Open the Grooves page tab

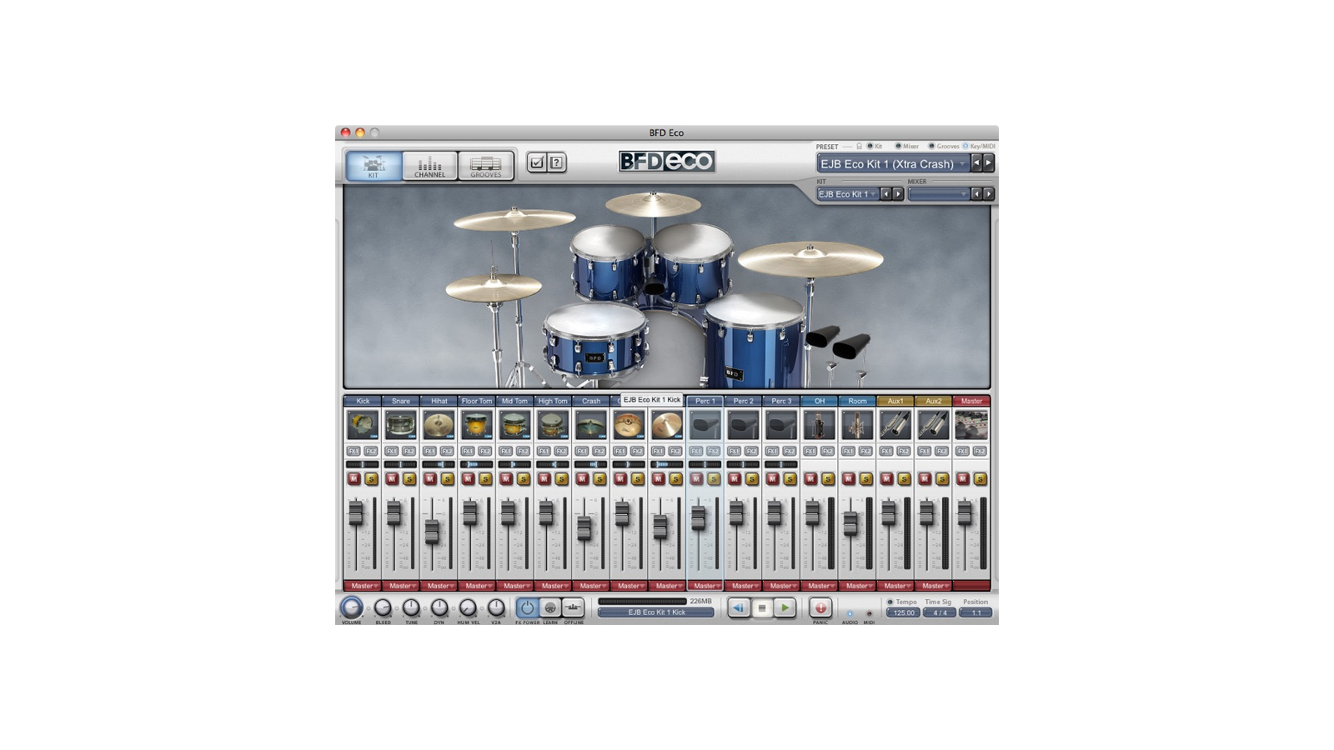[485, 165]
